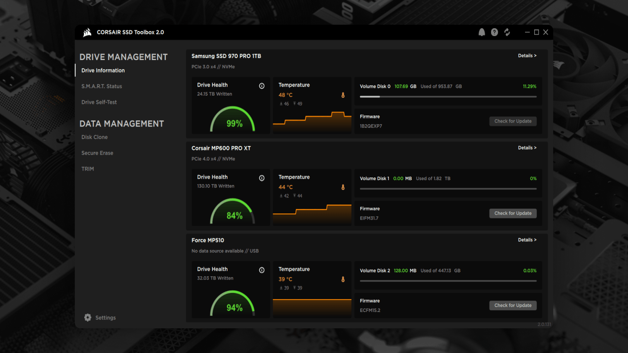Click 'No data source available // USB' label
The height and width of the screenshot is (353, 628).
click(x=225, y=251)
